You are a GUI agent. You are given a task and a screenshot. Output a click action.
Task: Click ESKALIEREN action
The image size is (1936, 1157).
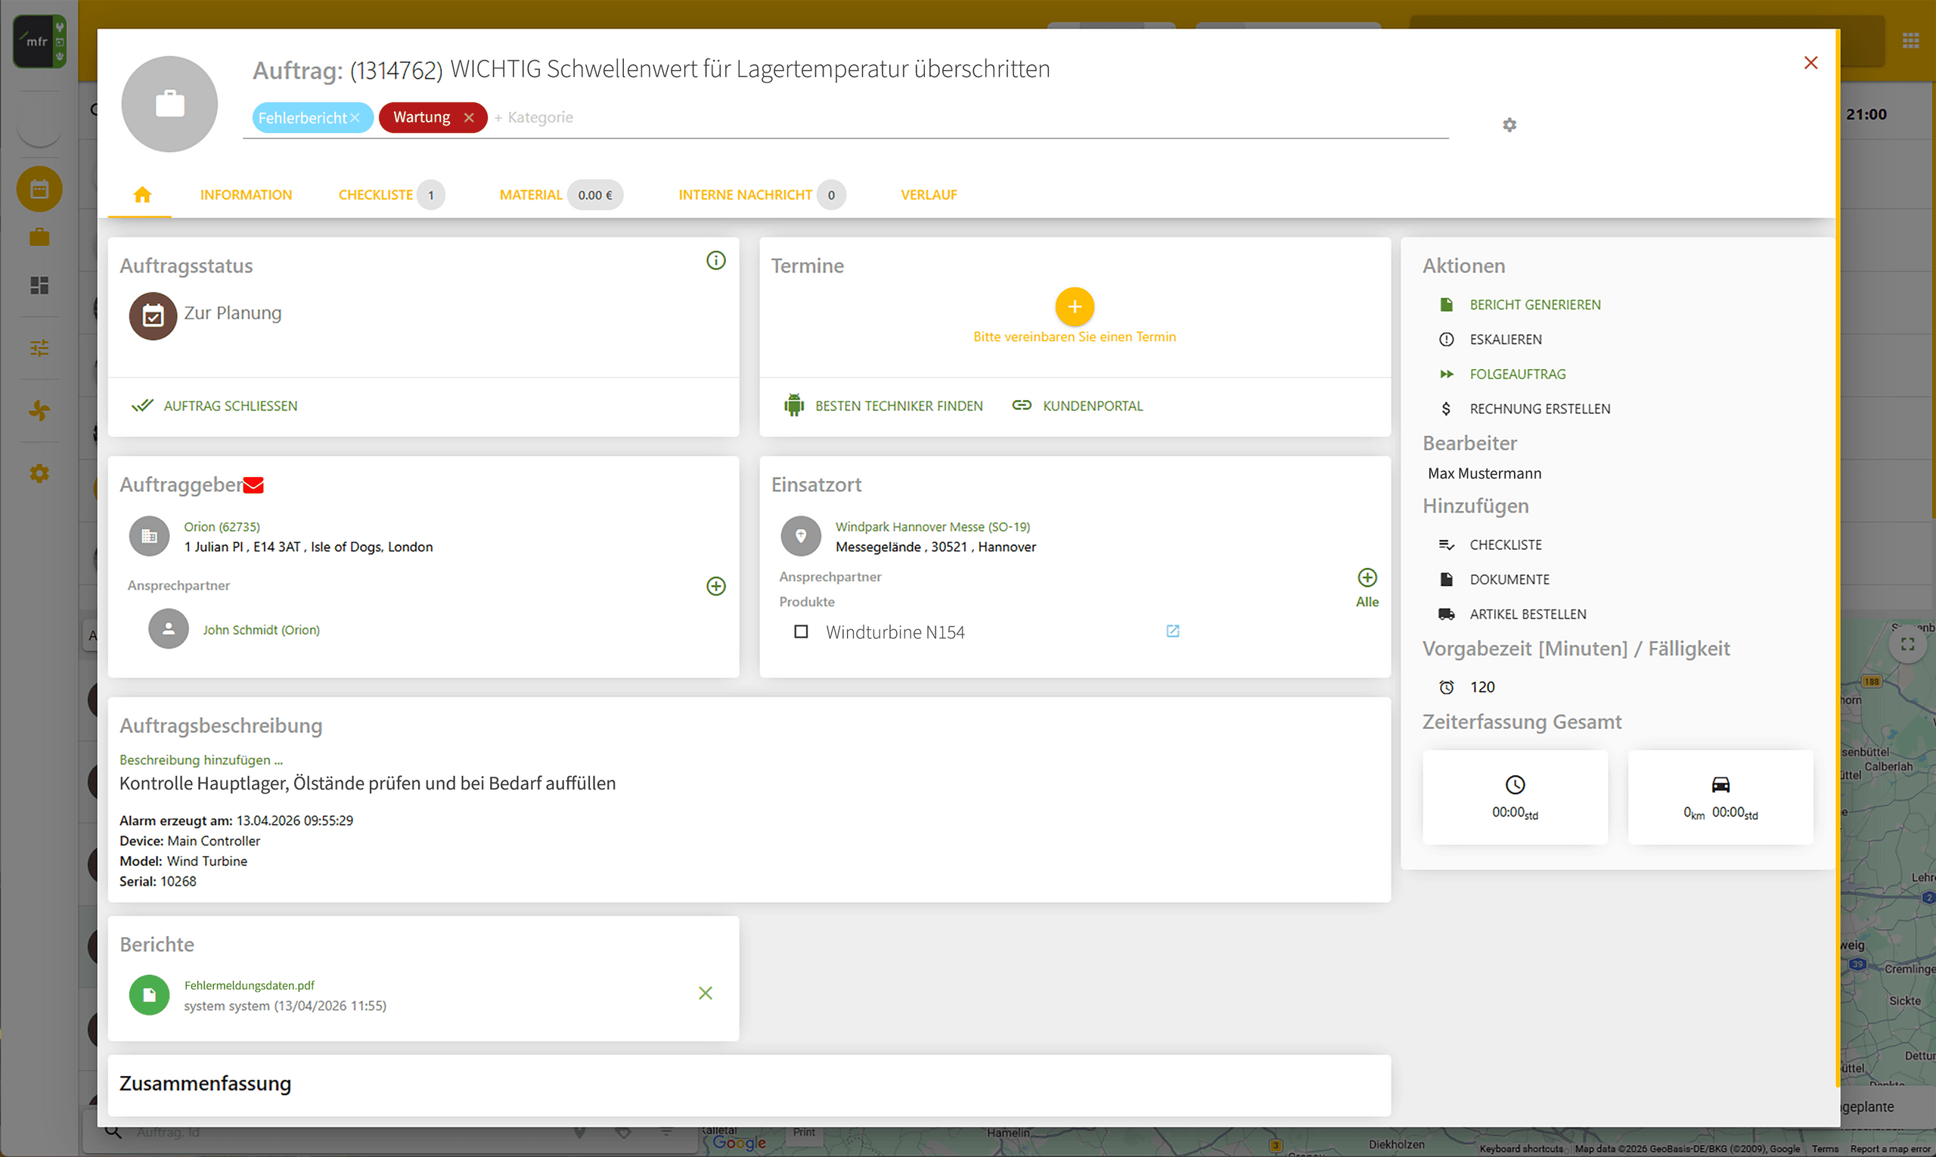[x=1489, y=340]
